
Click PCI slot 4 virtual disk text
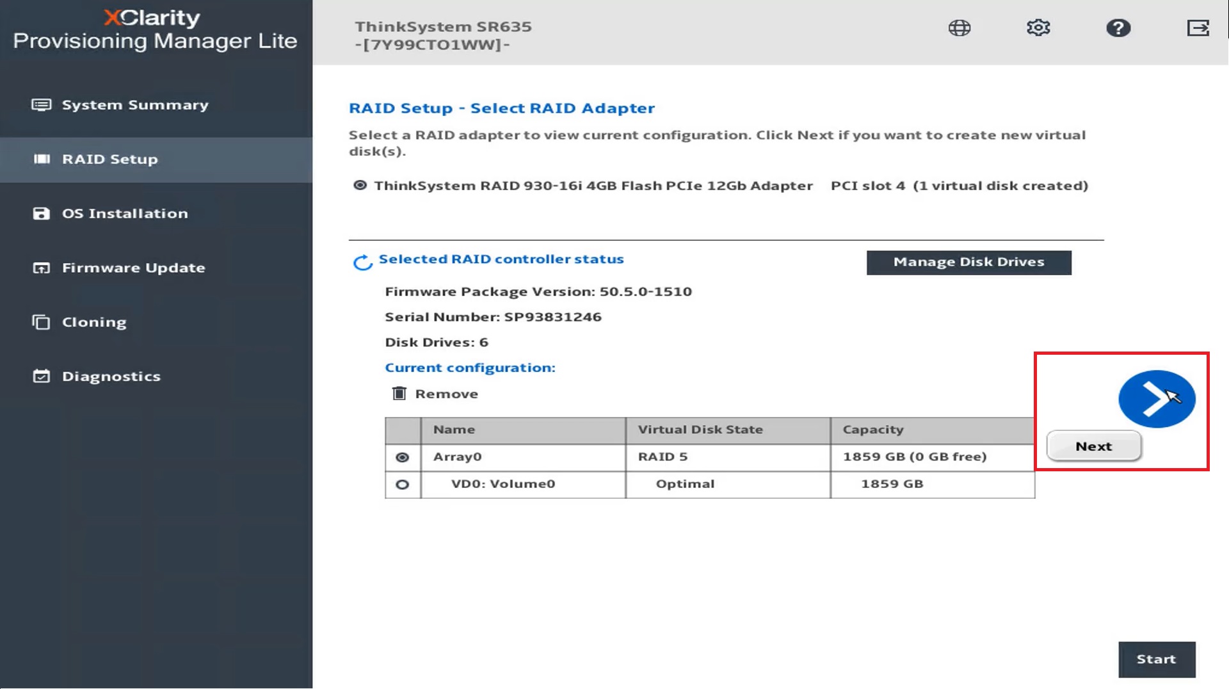(959, 186)
